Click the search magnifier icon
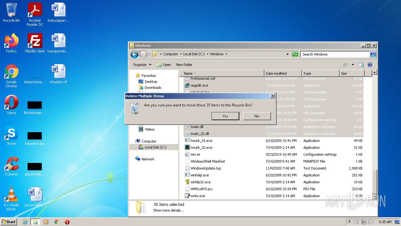The image size is (401, 226). click(x=373, y=54)
